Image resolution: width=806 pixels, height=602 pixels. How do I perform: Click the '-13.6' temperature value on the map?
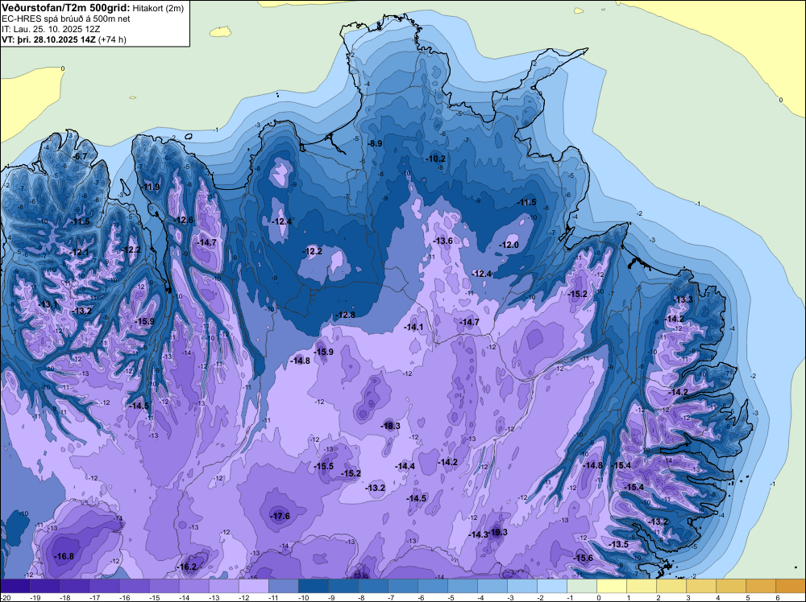(x=442, y=241)
